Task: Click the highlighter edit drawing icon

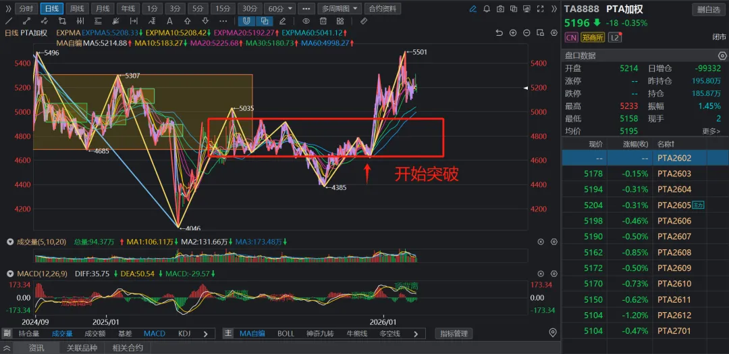Action: pos(282,21)
